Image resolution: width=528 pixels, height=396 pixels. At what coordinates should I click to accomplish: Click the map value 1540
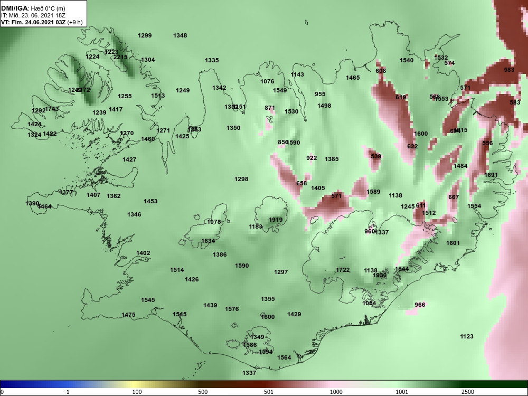point(407,60)
